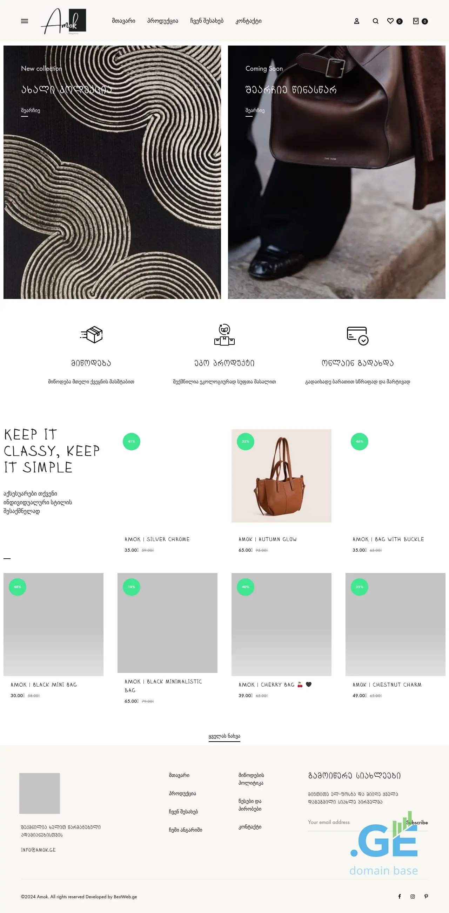Open the hamburger menu icon
This screenshot has height=913, width=449.
25,21
